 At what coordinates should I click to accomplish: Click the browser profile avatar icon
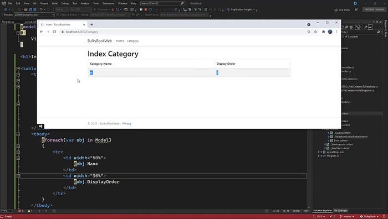330,32
